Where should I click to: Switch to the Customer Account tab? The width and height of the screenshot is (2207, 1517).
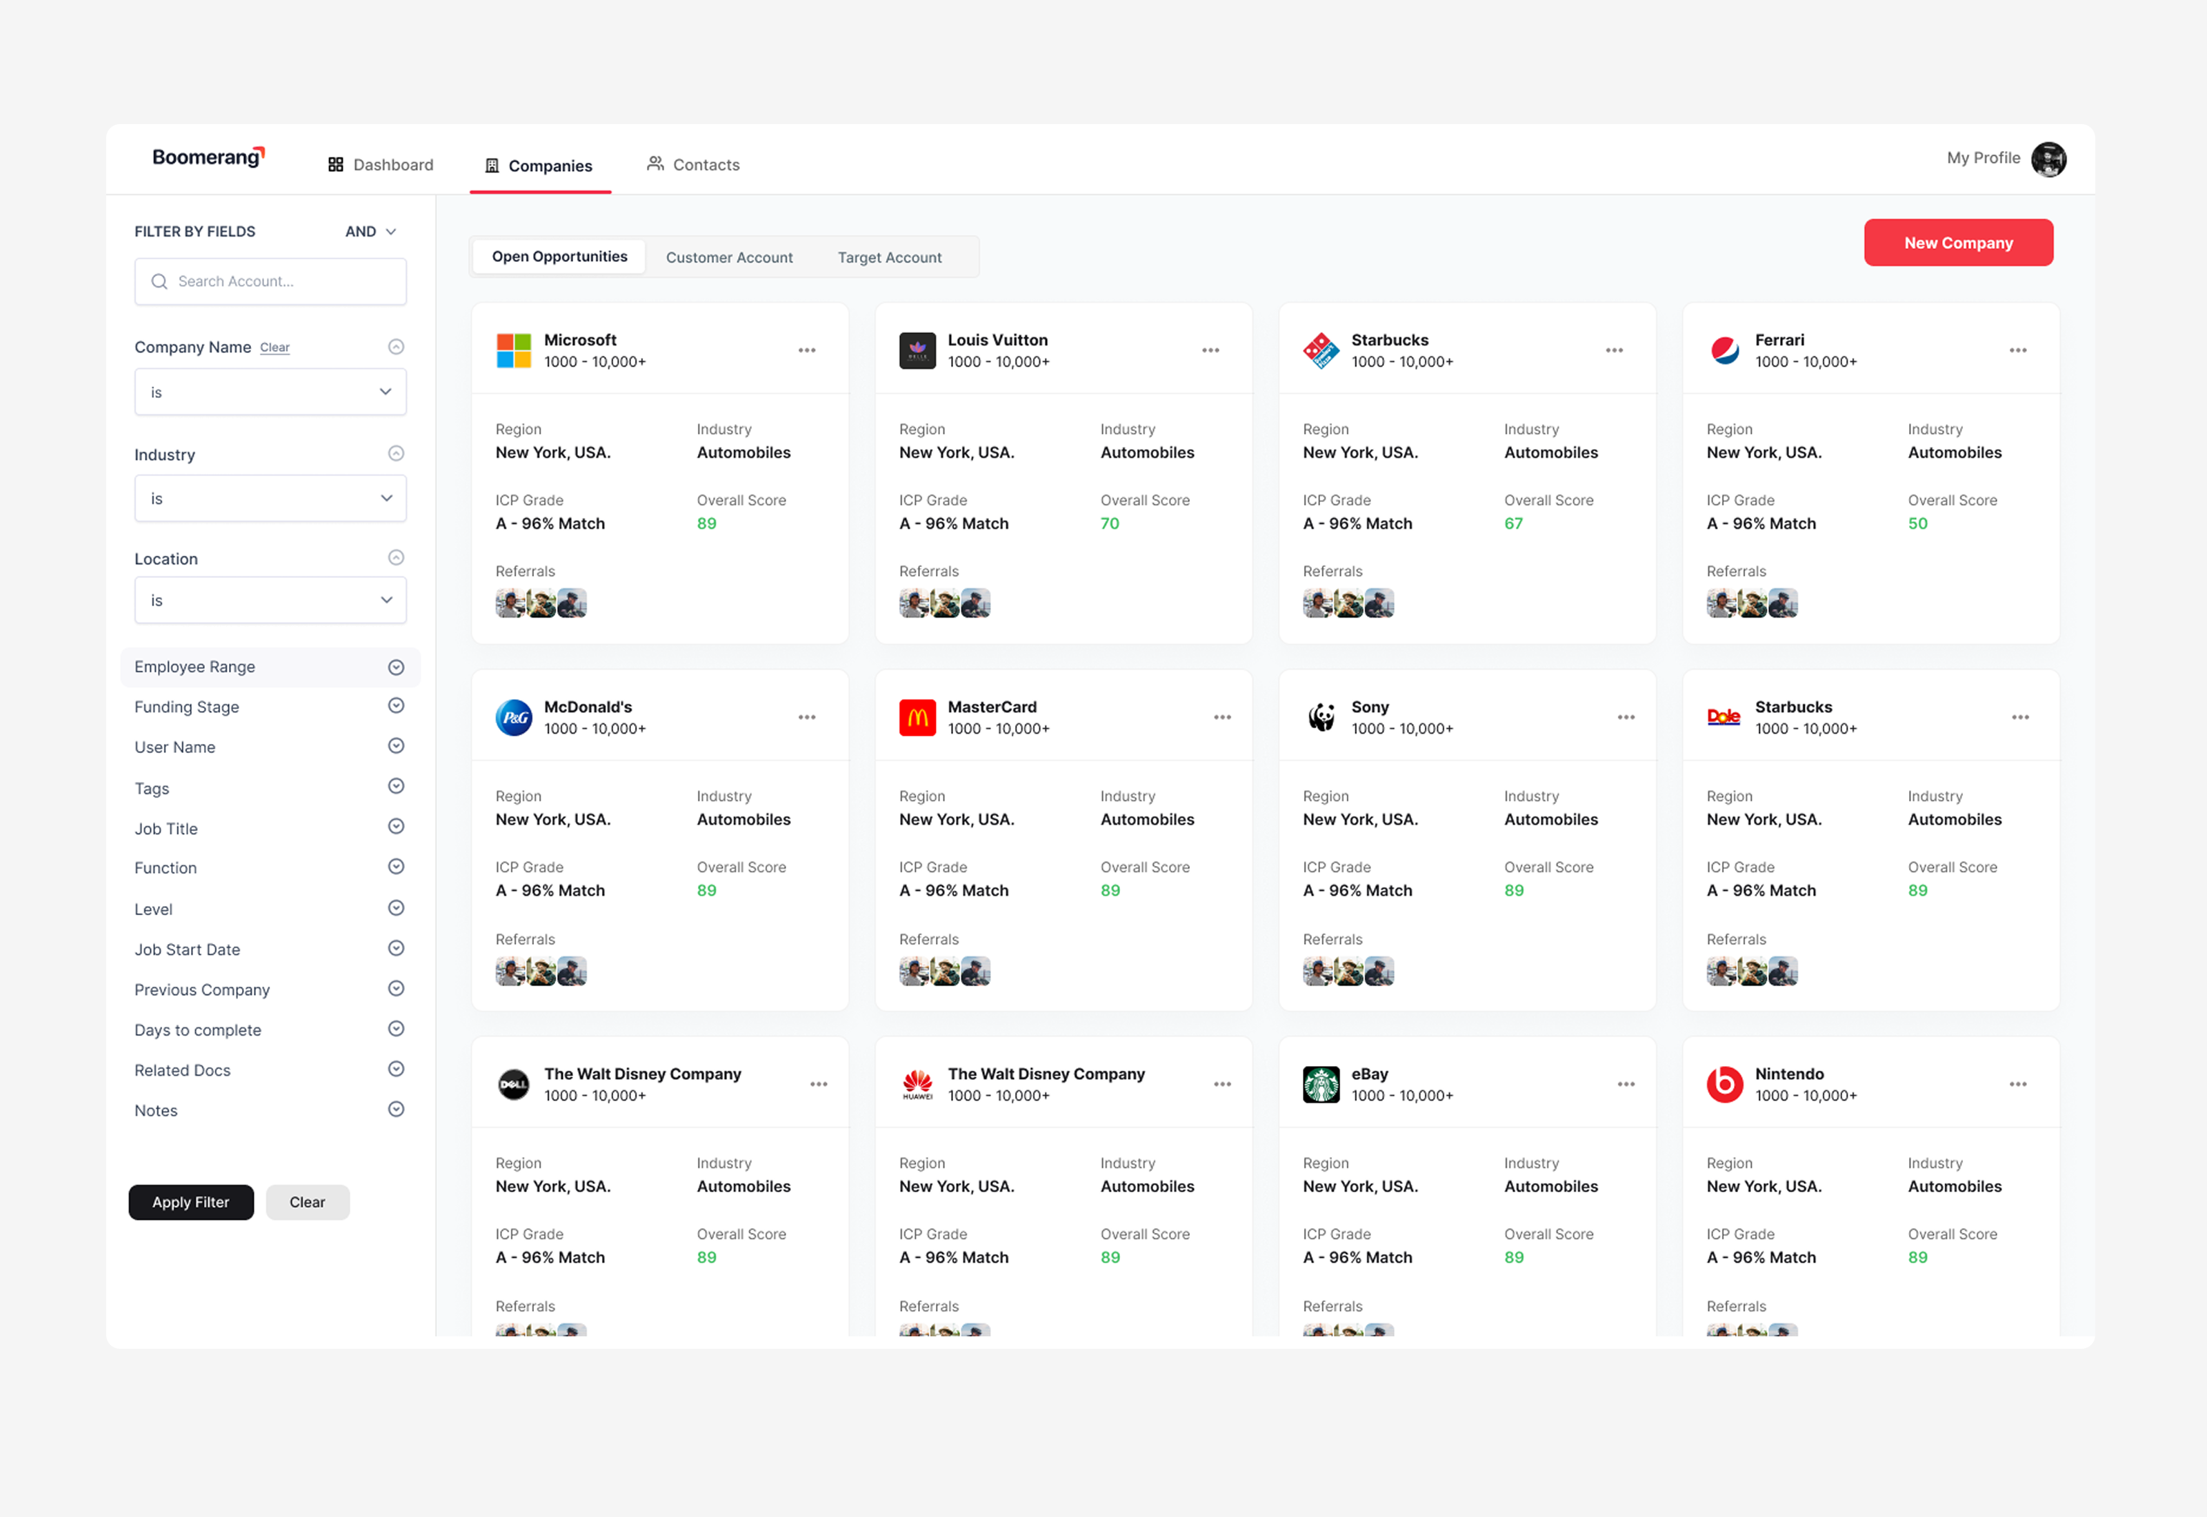tap(729, 258)
